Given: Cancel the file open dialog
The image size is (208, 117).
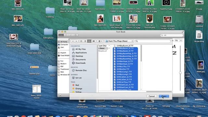Looking at the screenshot, I should tap(152, 96).
